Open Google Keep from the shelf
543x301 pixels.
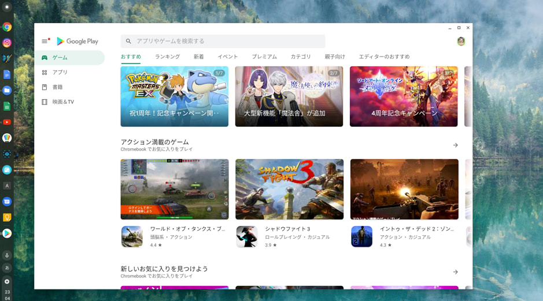(7, 217)
